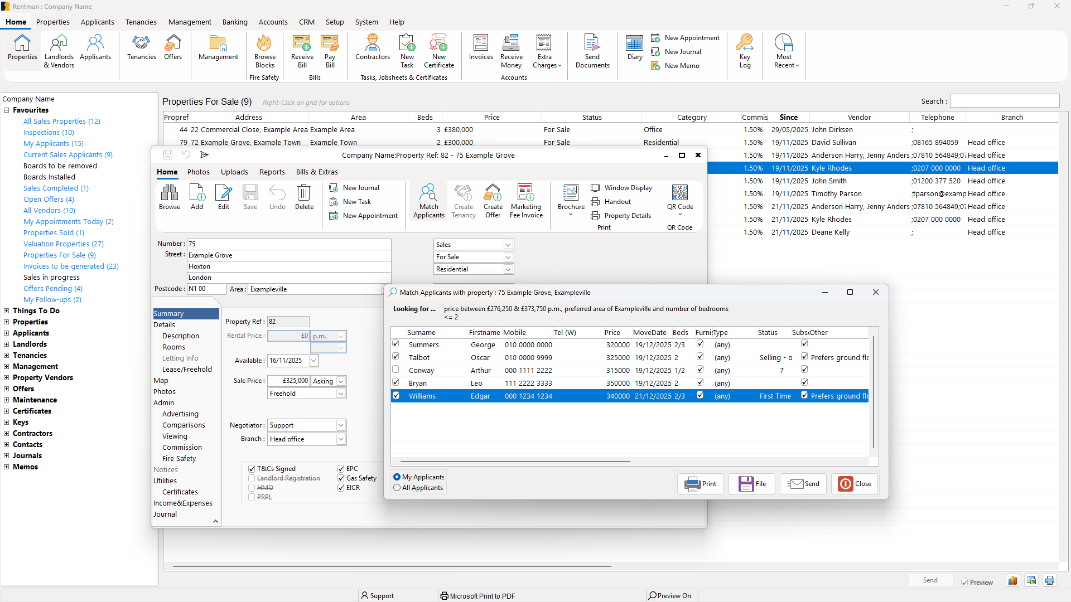Viewport: 1071px width, 602px height.
Task: Click the Print button in the match dialog
Action: pyautogui.click(x=700, y=483)
